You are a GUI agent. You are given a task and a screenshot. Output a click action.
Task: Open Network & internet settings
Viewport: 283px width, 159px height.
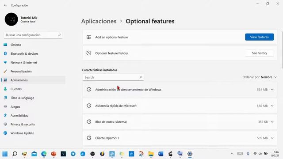click(33, 62)
